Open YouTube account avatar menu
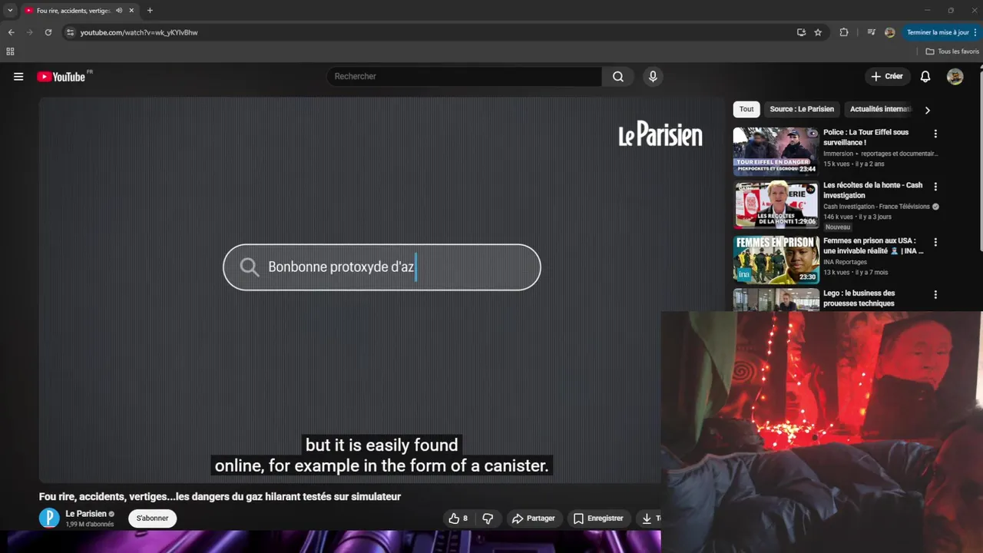The height and width of the screenshot is (553, 983). coord(955,77)
